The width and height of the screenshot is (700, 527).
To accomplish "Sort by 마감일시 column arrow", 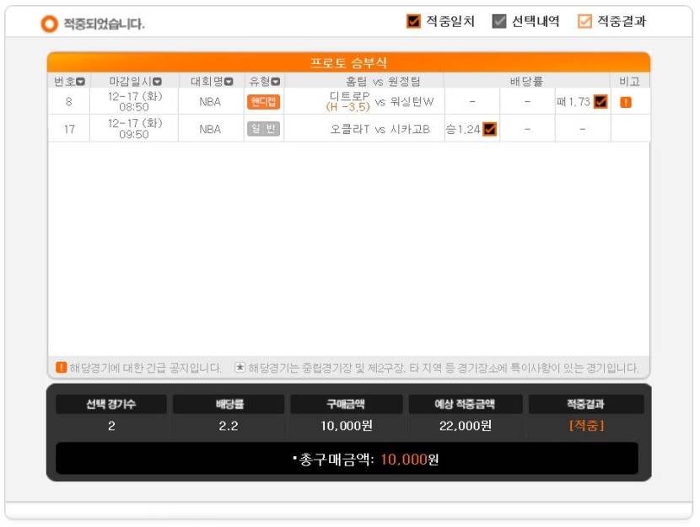I will click(x=157, y=82).
